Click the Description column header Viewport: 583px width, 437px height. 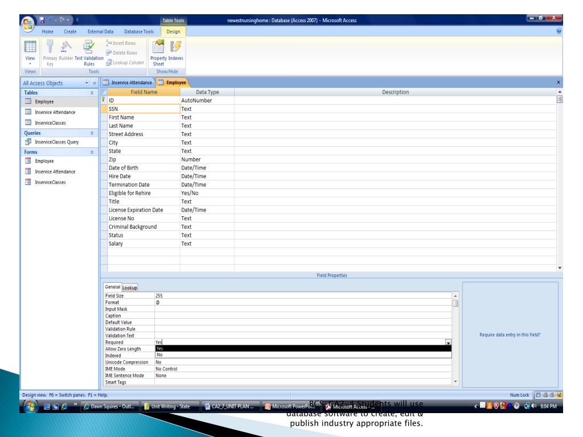coord(395,92)
